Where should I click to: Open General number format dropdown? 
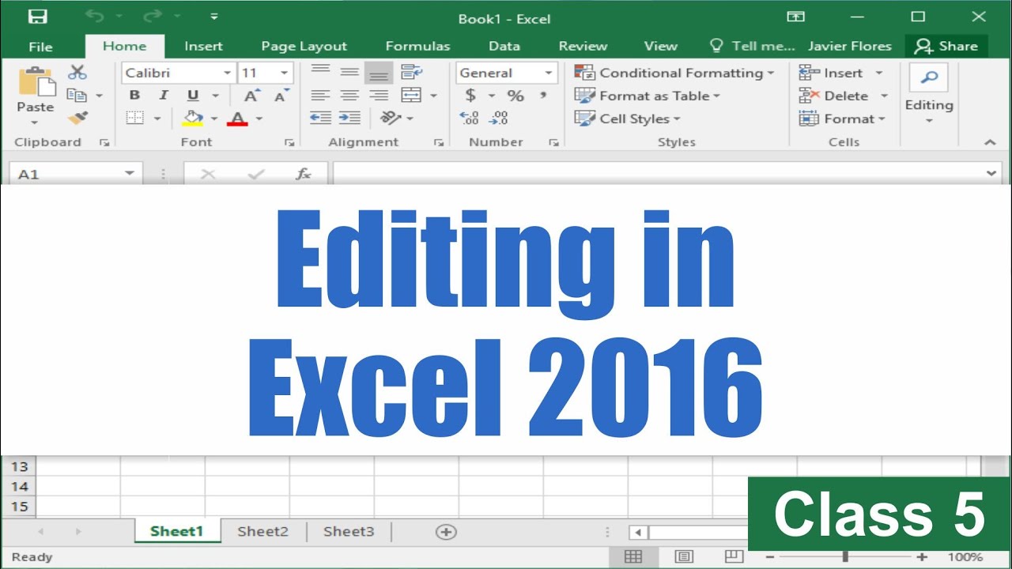pyautogui.click(x=548, y=73)
